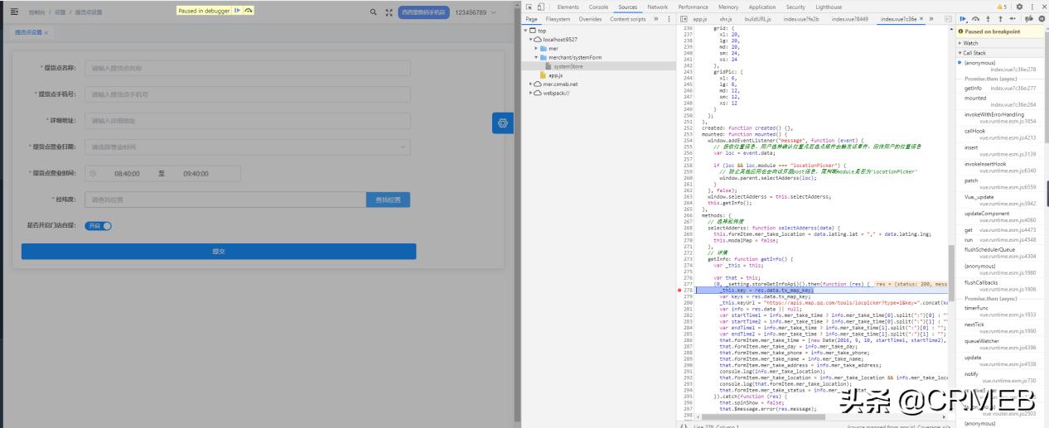Open DevTools settings gear
1049x428 pixels.
tap(1019, 7)
